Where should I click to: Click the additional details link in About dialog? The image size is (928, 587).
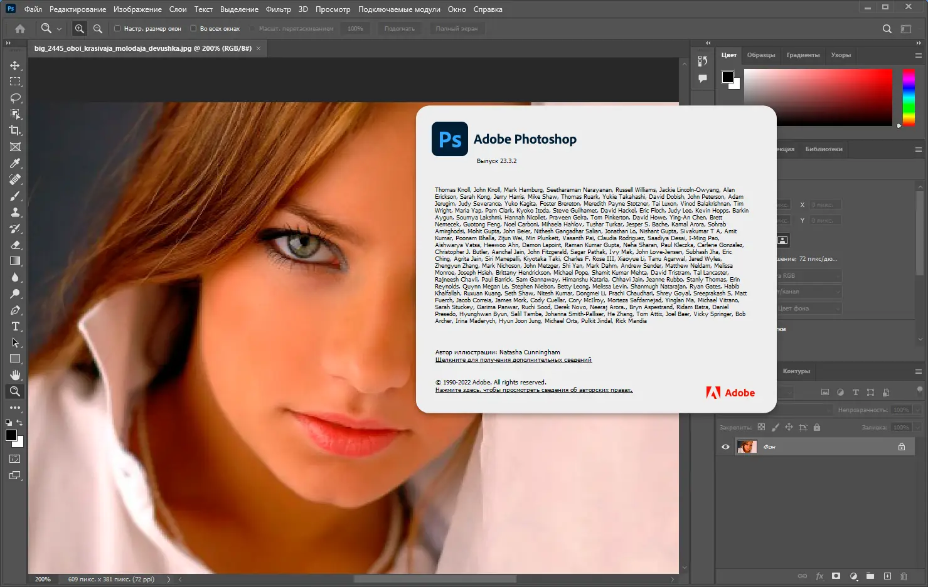pyautogui.click(x=513, y=360)
